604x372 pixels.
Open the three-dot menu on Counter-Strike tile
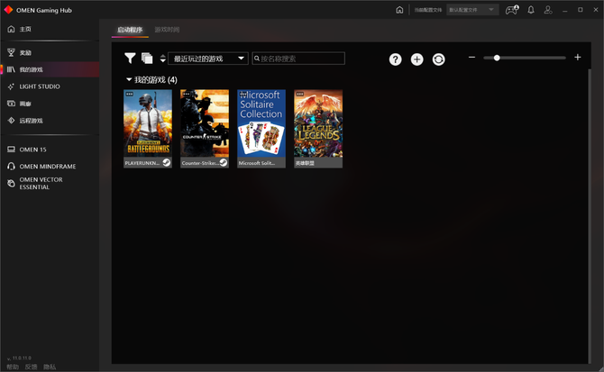click(x=187, y=94)
